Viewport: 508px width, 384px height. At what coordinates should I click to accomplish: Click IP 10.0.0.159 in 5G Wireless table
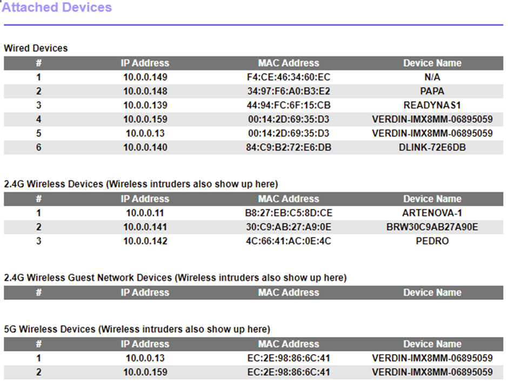point(145,372)
